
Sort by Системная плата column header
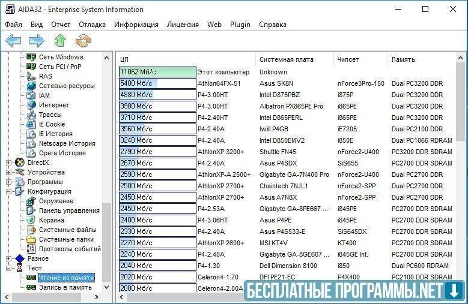[294, 59]
